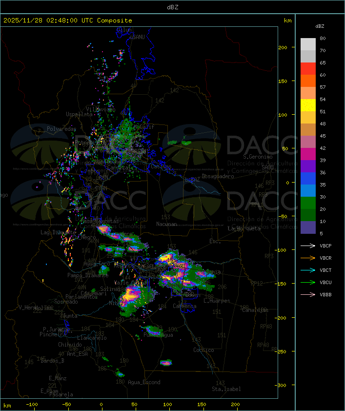Pick the dark orange 57-60 dBZ swatch
This screenshot has width=345, height=411.
coord(308,81)
